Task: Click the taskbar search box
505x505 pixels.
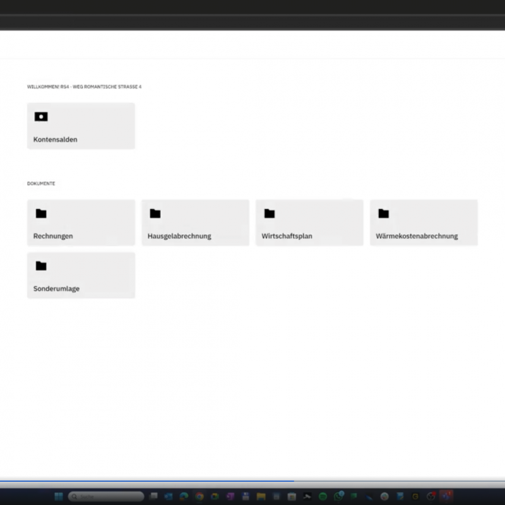Action: tap(106, 496)
